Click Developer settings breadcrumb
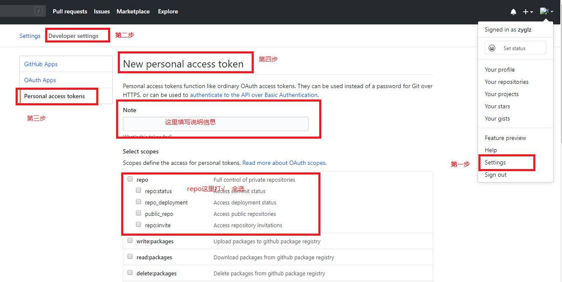Image resolution: width=562 pixels, height=282 pixels. point(73,36)
